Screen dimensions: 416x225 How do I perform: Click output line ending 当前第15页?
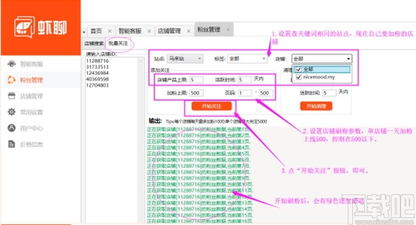pos(200,215)
